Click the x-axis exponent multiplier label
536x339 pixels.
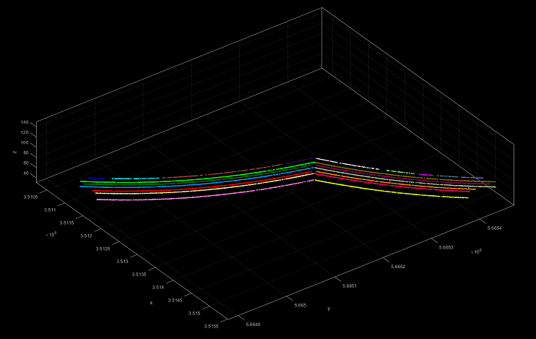tap(51, 235)
